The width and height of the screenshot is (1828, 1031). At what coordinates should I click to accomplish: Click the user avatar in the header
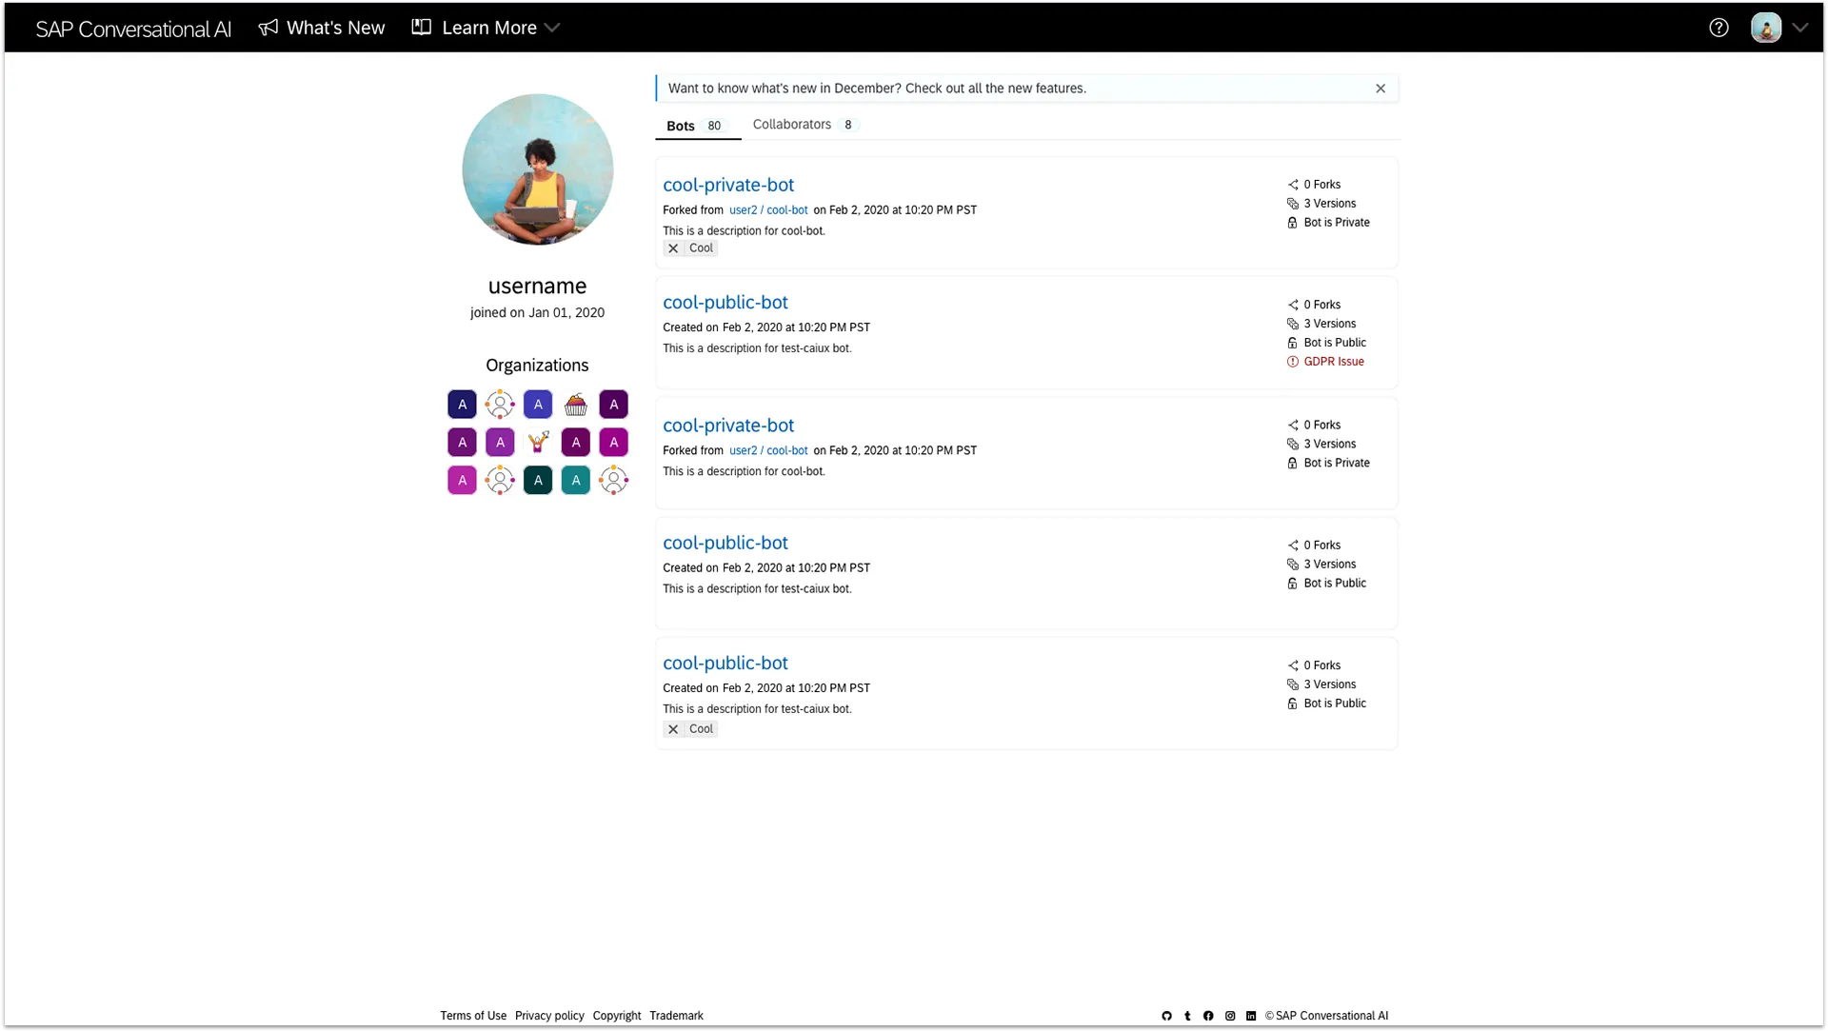(x=1766, y=28)
